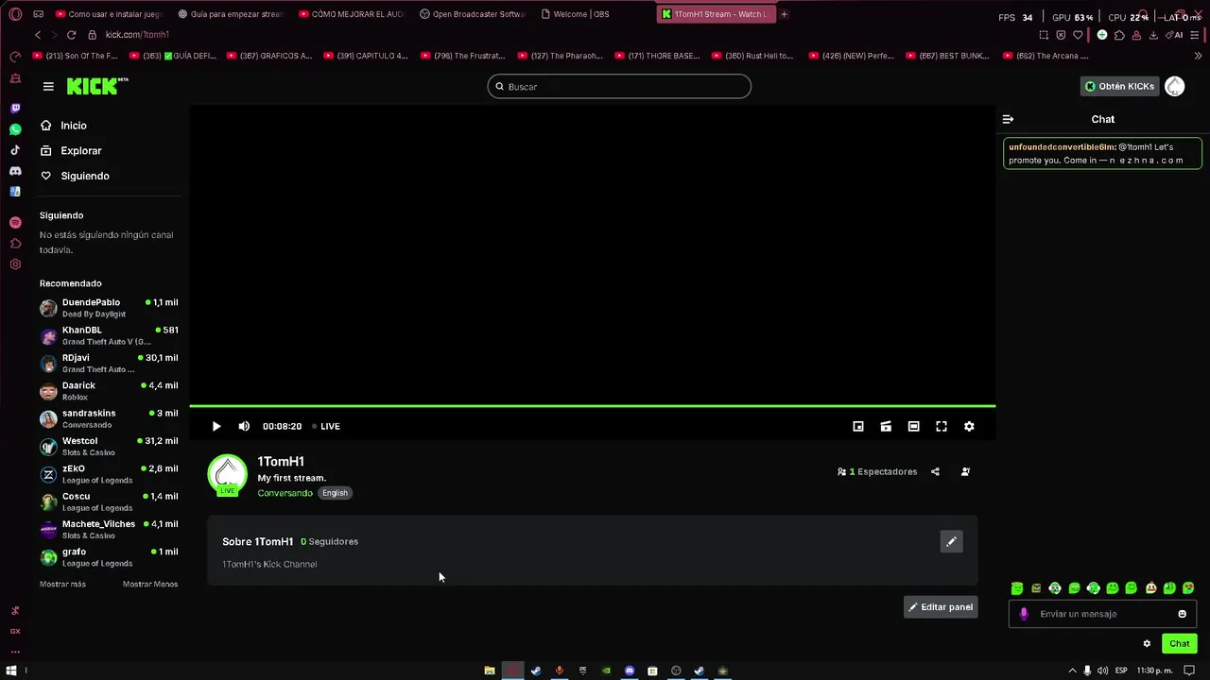Open Discord in Opera sidebar
Viewport: 1210px width, 680px height.
[15, 171]
